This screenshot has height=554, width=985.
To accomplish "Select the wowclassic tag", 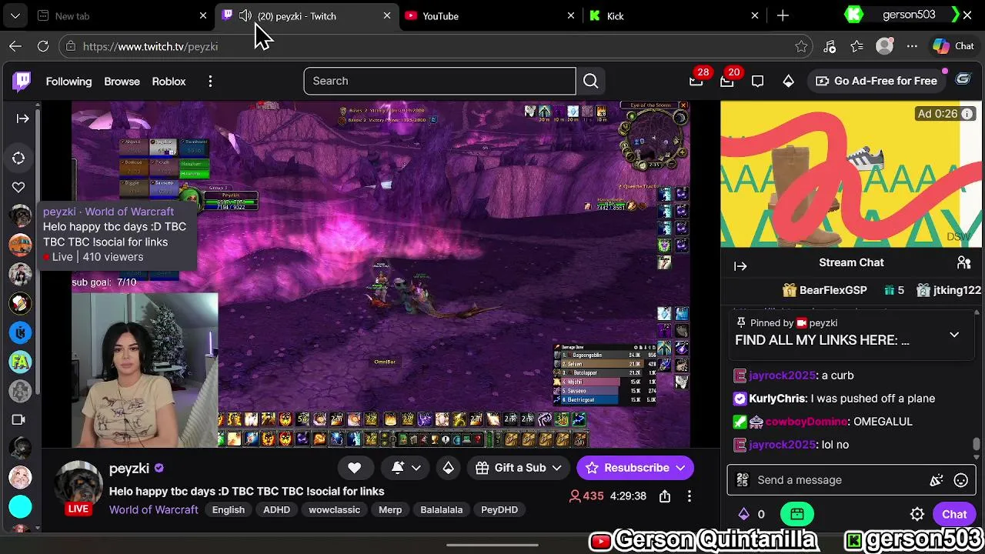I will click(x=334, y=509).
